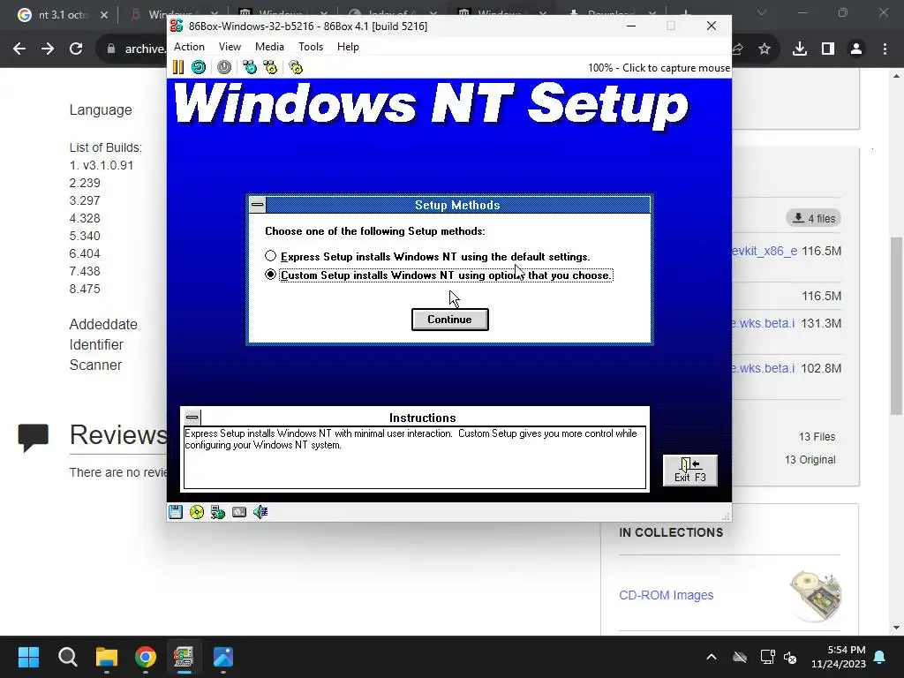Open the Windows Start menu
The image size is (904, 678).
(28, 657)
